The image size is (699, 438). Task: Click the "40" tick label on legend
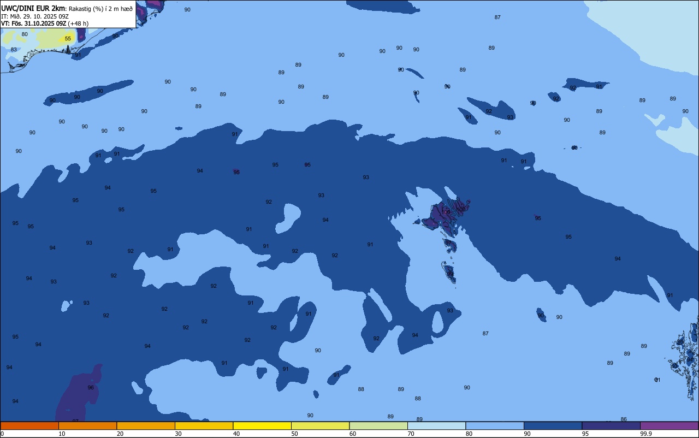pos(236,434)
